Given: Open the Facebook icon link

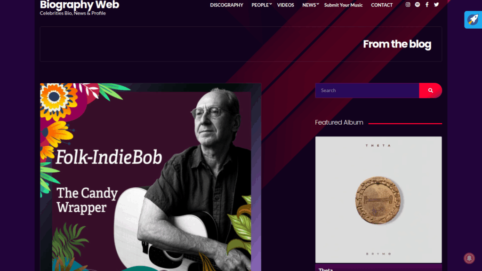Looking at the screenshot, I should coord(426,5).
